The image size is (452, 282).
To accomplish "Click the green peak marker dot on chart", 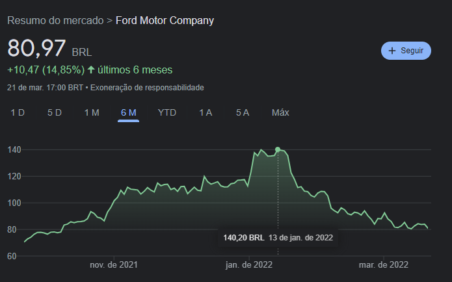I will (x=278, y=149).
